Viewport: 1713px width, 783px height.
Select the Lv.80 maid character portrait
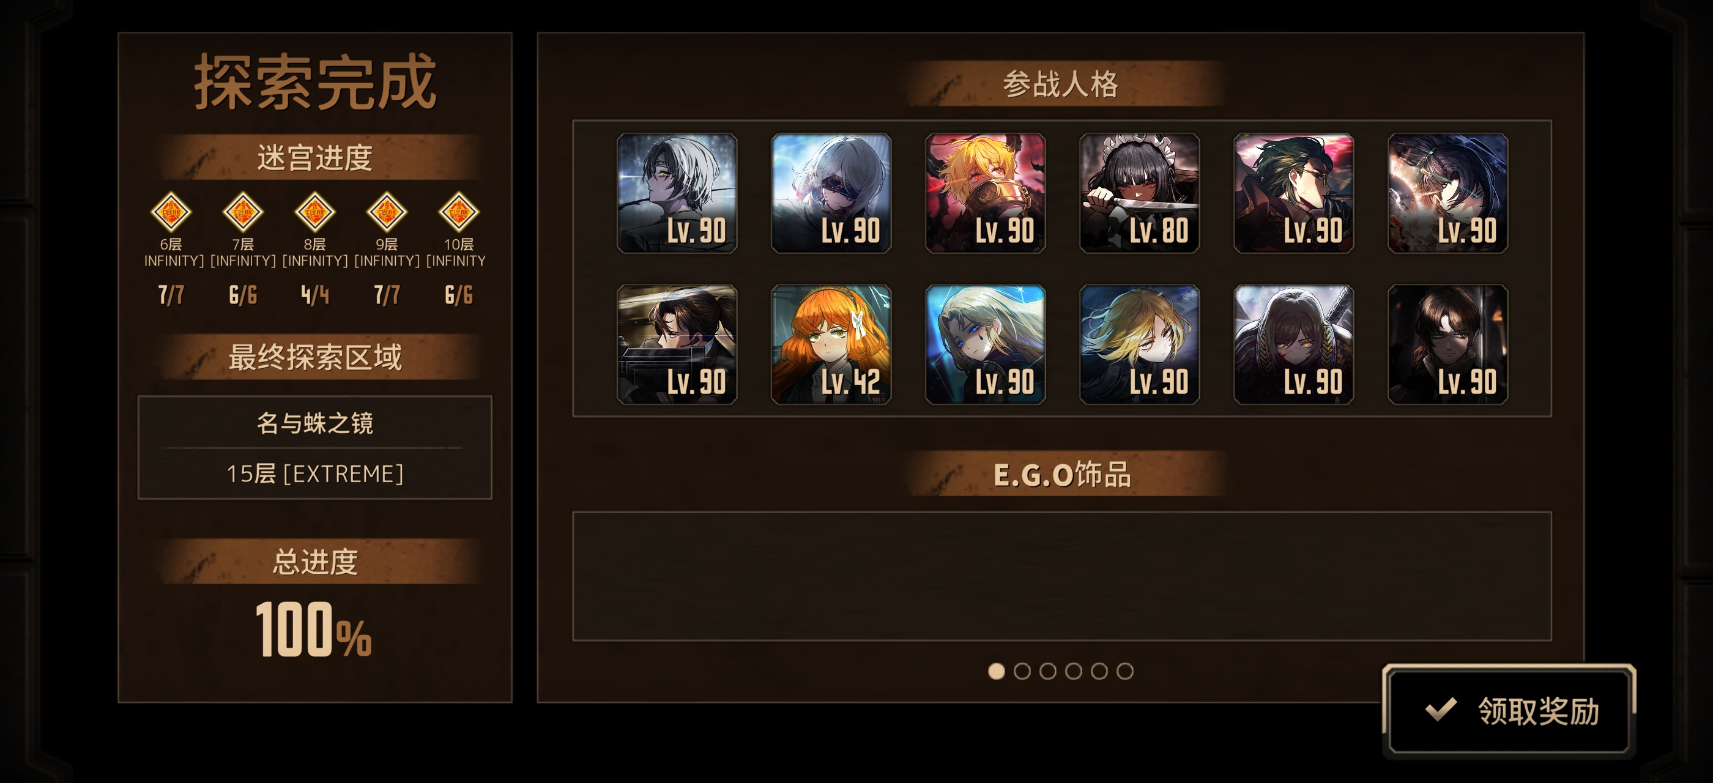coord(1139,193)
